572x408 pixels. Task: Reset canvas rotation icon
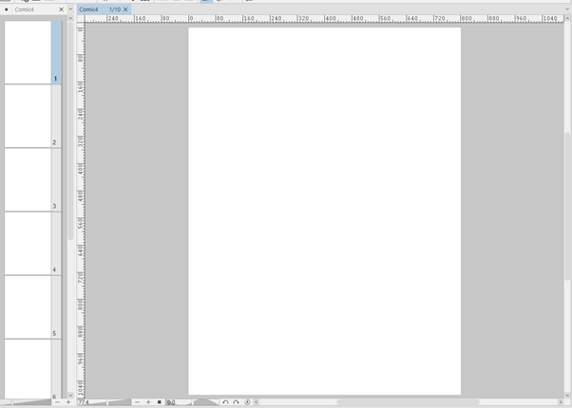pyautogui.click(x=247, y=402)
